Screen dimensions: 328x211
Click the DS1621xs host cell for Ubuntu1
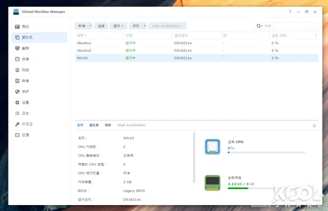182,43
